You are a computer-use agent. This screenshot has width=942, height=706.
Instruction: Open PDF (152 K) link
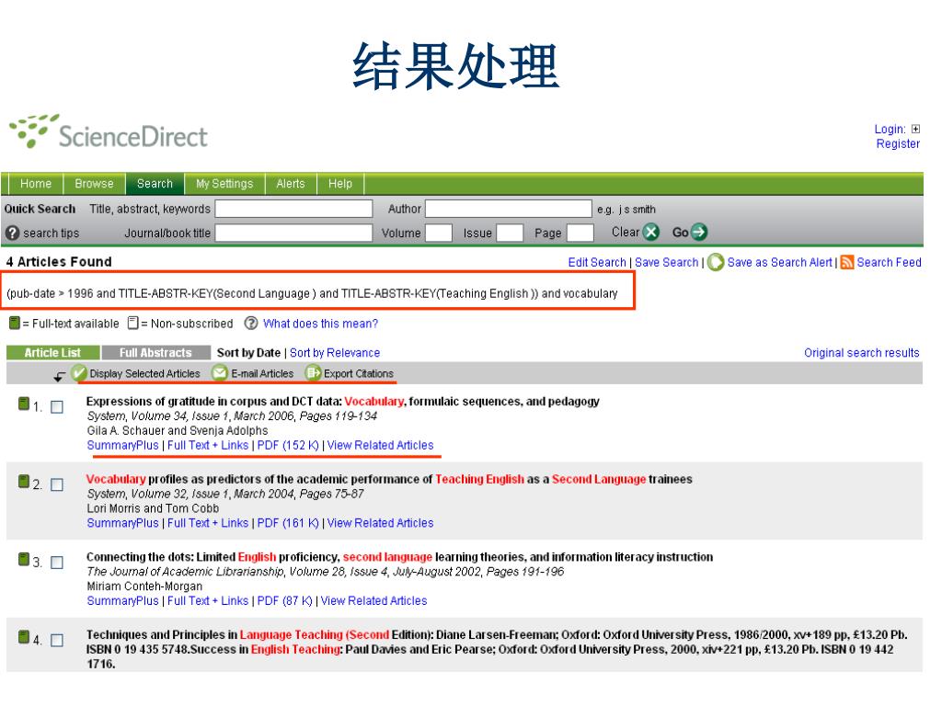[x=288, y=446]
